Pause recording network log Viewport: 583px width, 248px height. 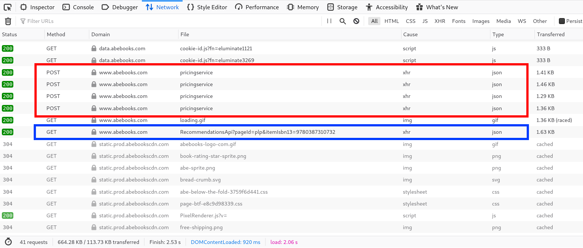click(329, 21)
